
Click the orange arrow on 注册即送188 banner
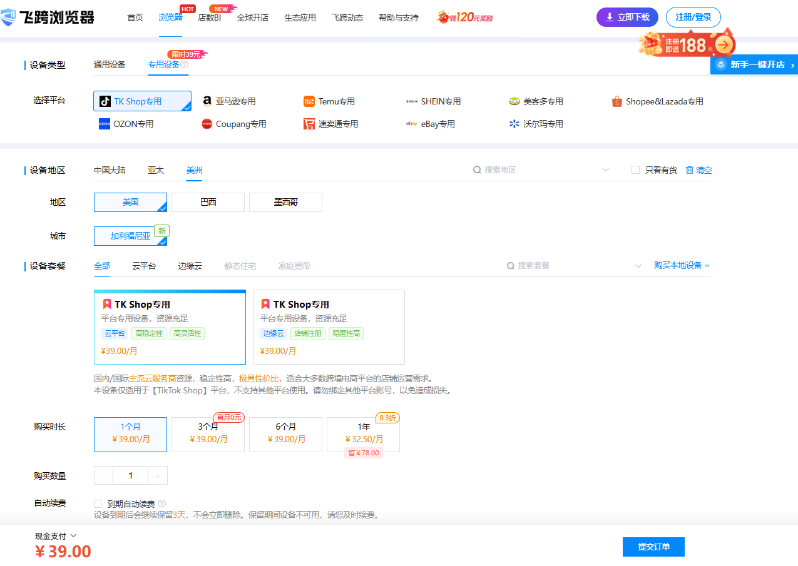point(724,44)
